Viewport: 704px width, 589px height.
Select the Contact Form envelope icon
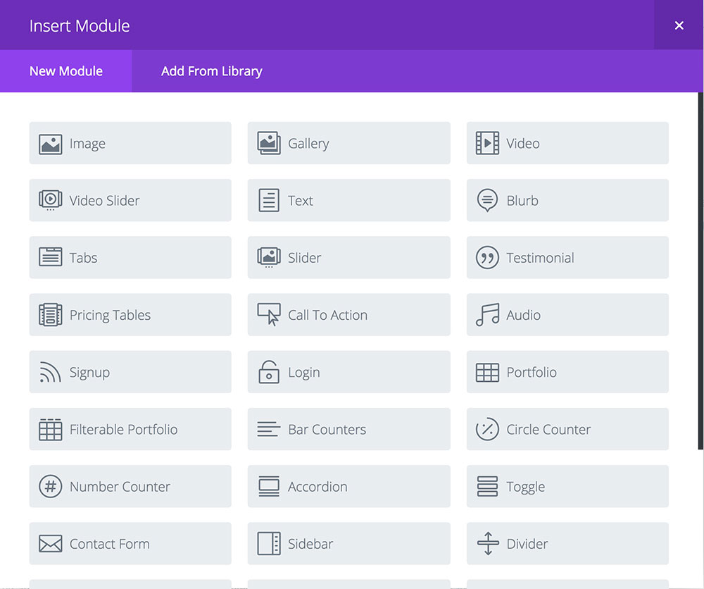(50, 544)
